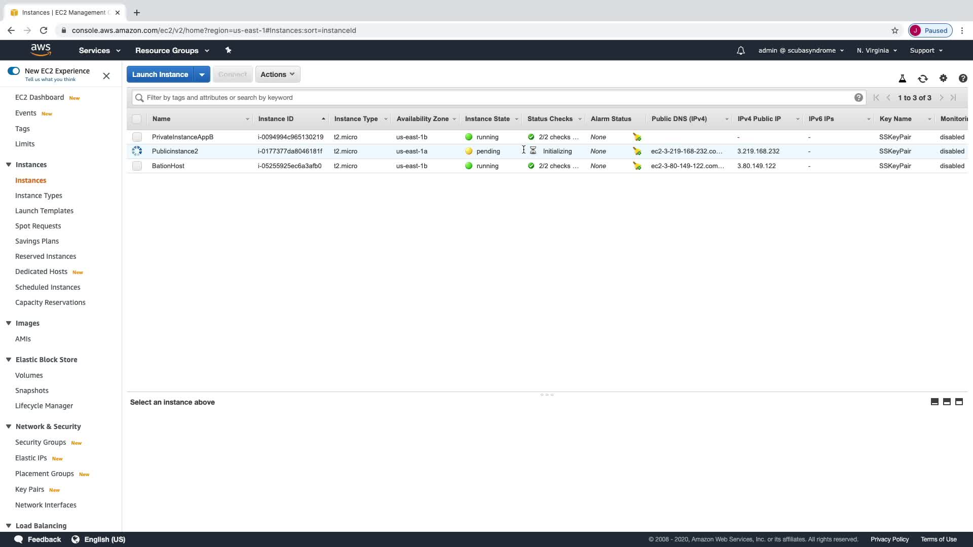The image size is (973, 547).
Task: Click the experiments flask icon
Action: [x=902, y=79]
